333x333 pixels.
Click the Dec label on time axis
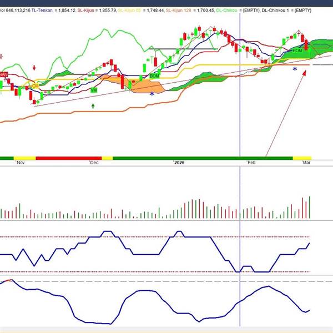tap(94, 163)
